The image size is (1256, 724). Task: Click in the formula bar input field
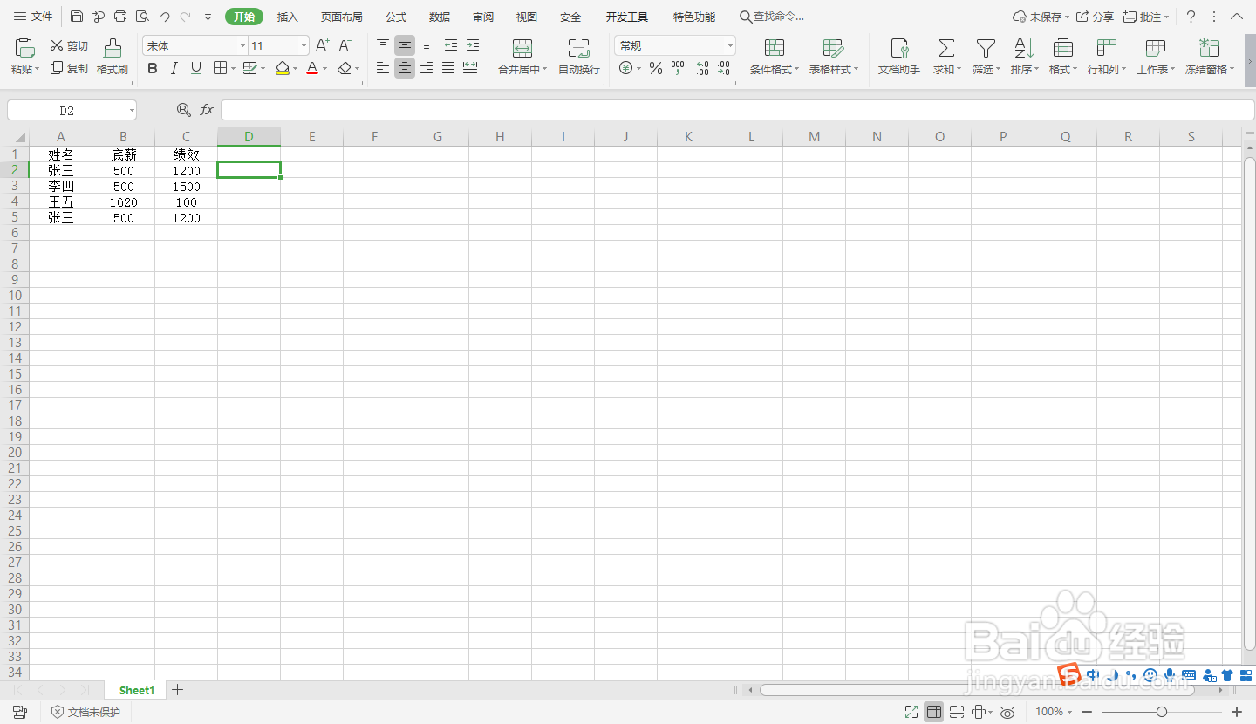tap(737, 110)
